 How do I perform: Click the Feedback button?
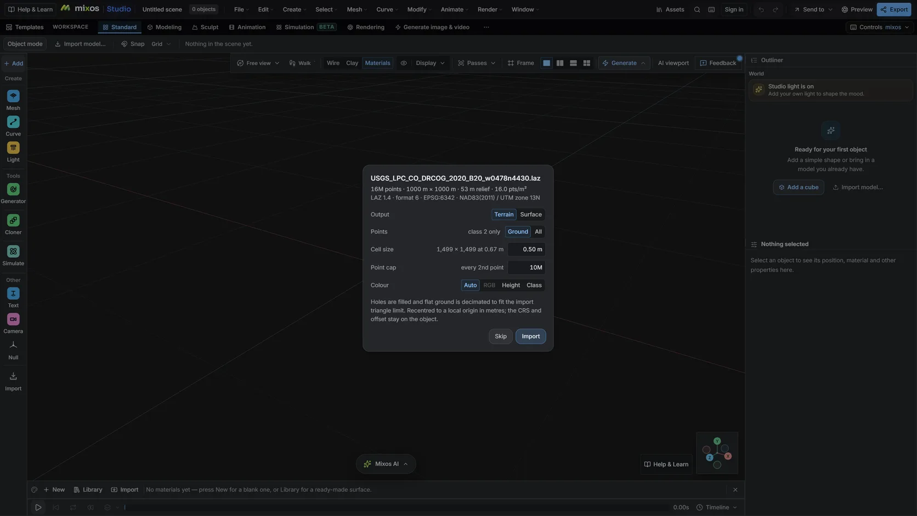(x=718, y=63)
